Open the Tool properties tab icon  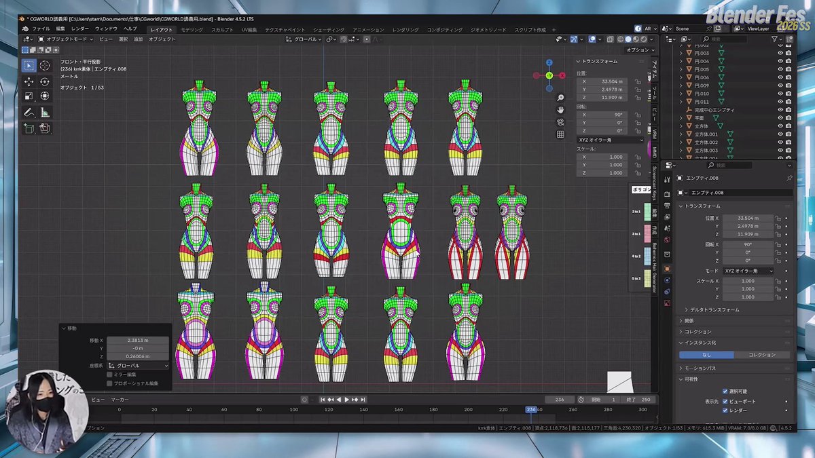667,178
